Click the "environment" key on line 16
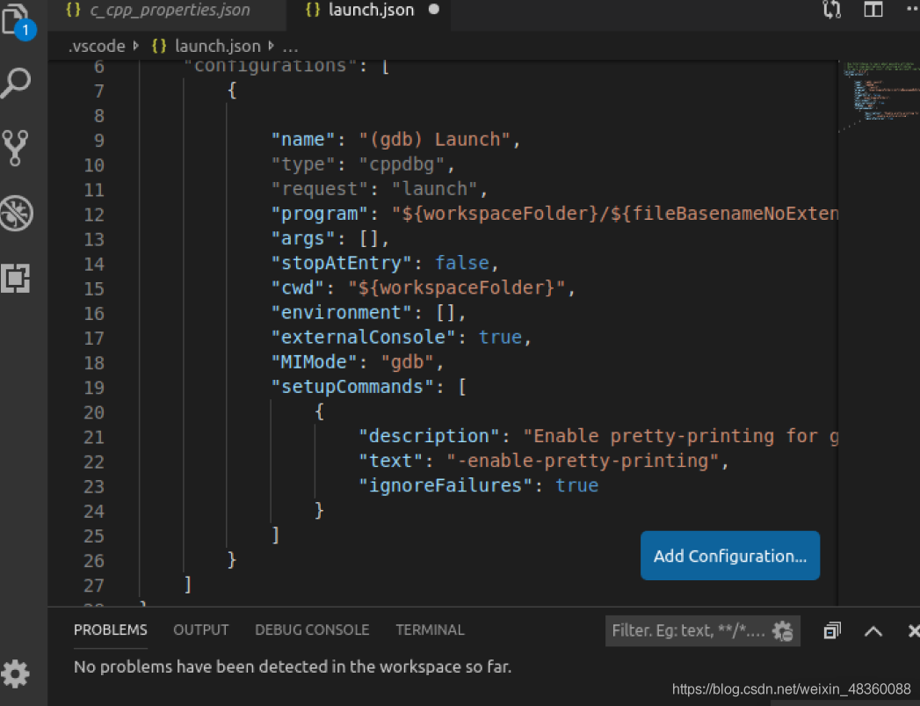 [342, 312]
